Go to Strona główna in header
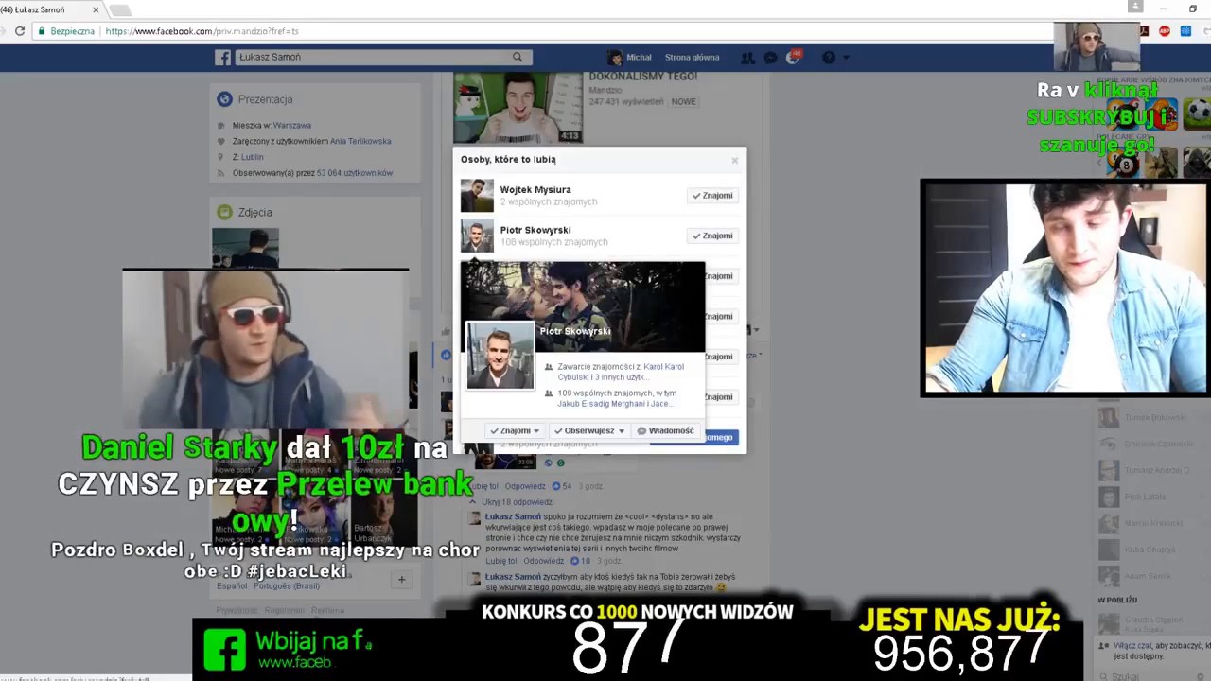The image size is (1211, 681). coord(692,58)
